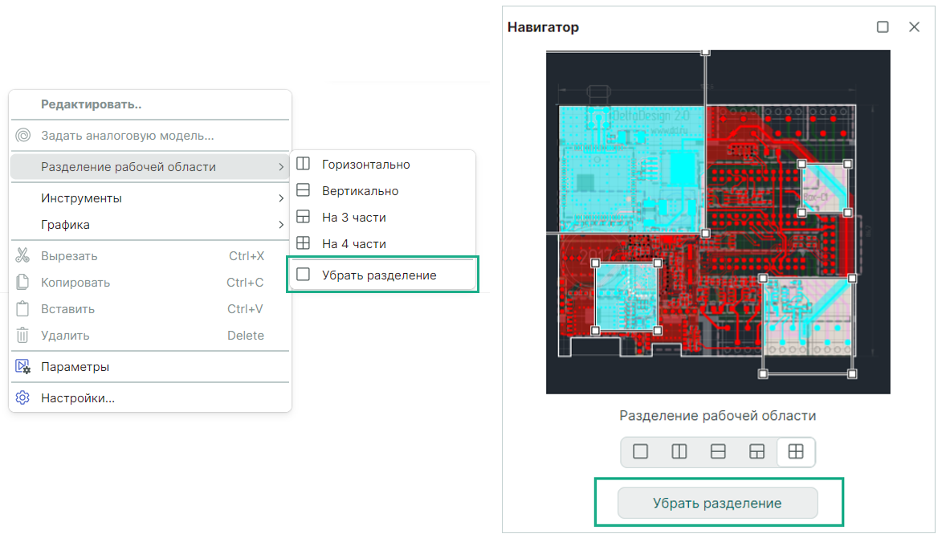Screen dimensions: 938x538
Task: Click the Settings gear icon
Action: [22, 398]
